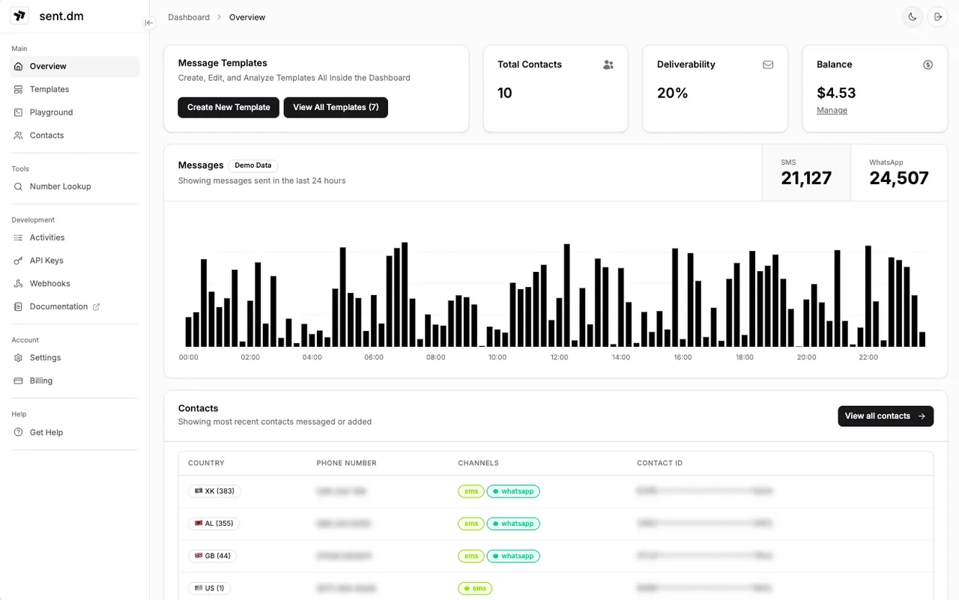Open Contacts in the sidebar
Image resolution: width=959 pixels, height=600 pixels.
(74, 136)
